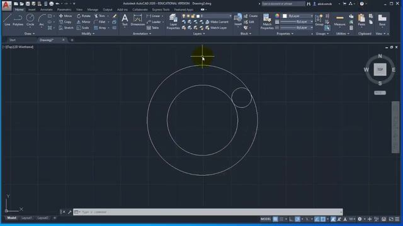Switch to the Start file tab
This screenshot has width=403, height=226.
[13, 40]
